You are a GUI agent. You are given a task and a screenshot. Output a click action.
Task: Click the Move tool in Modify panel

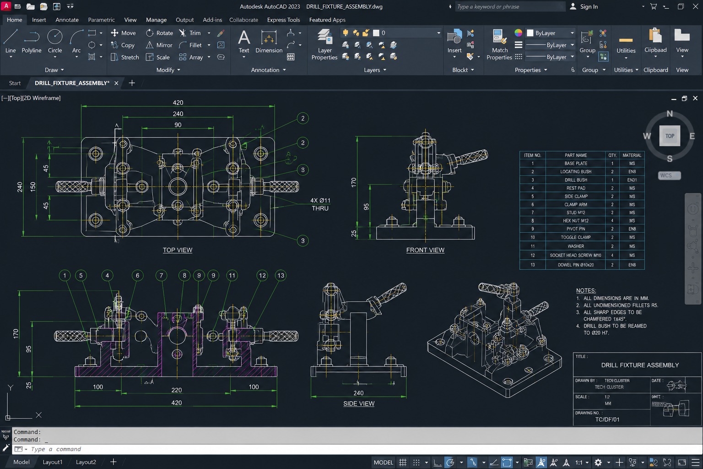click(123, 33)
